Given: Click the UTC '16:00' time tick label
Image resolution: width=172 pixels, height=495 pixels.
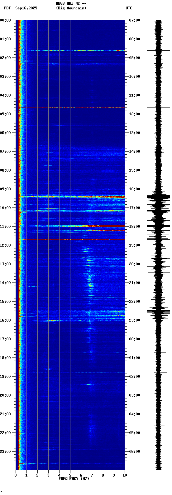Looking at the screenshot, I should (135, 189).
